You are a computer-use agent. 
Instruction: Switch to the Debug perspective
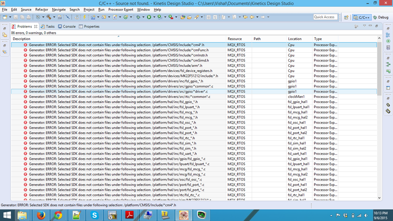381,17
